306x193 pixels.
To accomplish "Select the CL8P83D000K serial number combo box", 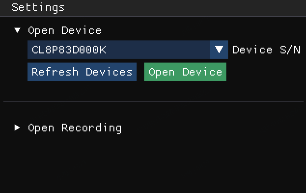I will click(118, 49).
